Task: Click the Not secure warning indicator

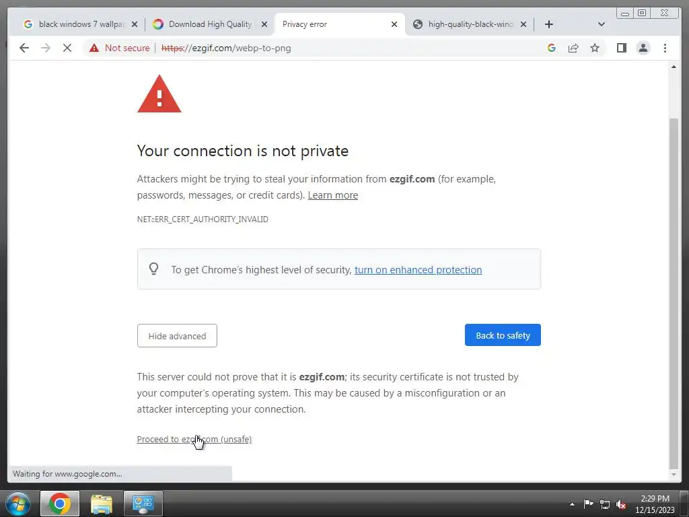Action: pos(120,48)
